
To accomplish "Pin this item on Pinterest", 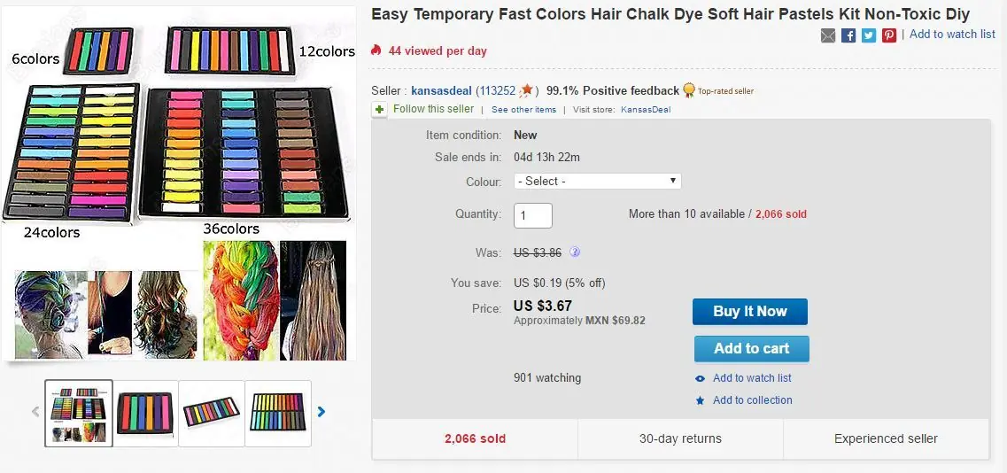I will 889,35.
